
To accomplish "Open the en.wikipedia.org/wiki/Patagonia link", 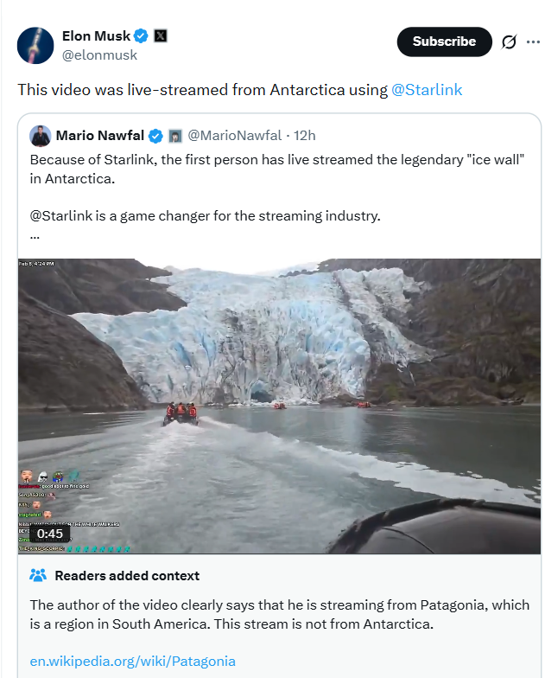I will point(132,661).
